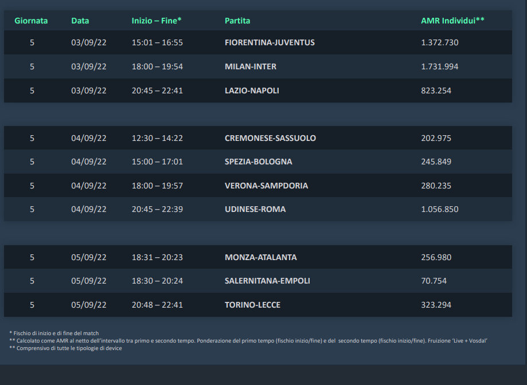Select the audience value 280.235
527x385 pixels.
click(x=436, y=186)
